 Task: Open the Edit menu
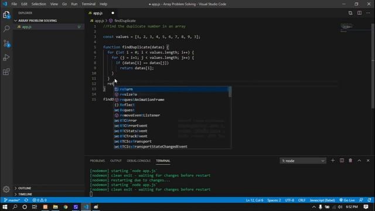[24, 4]
